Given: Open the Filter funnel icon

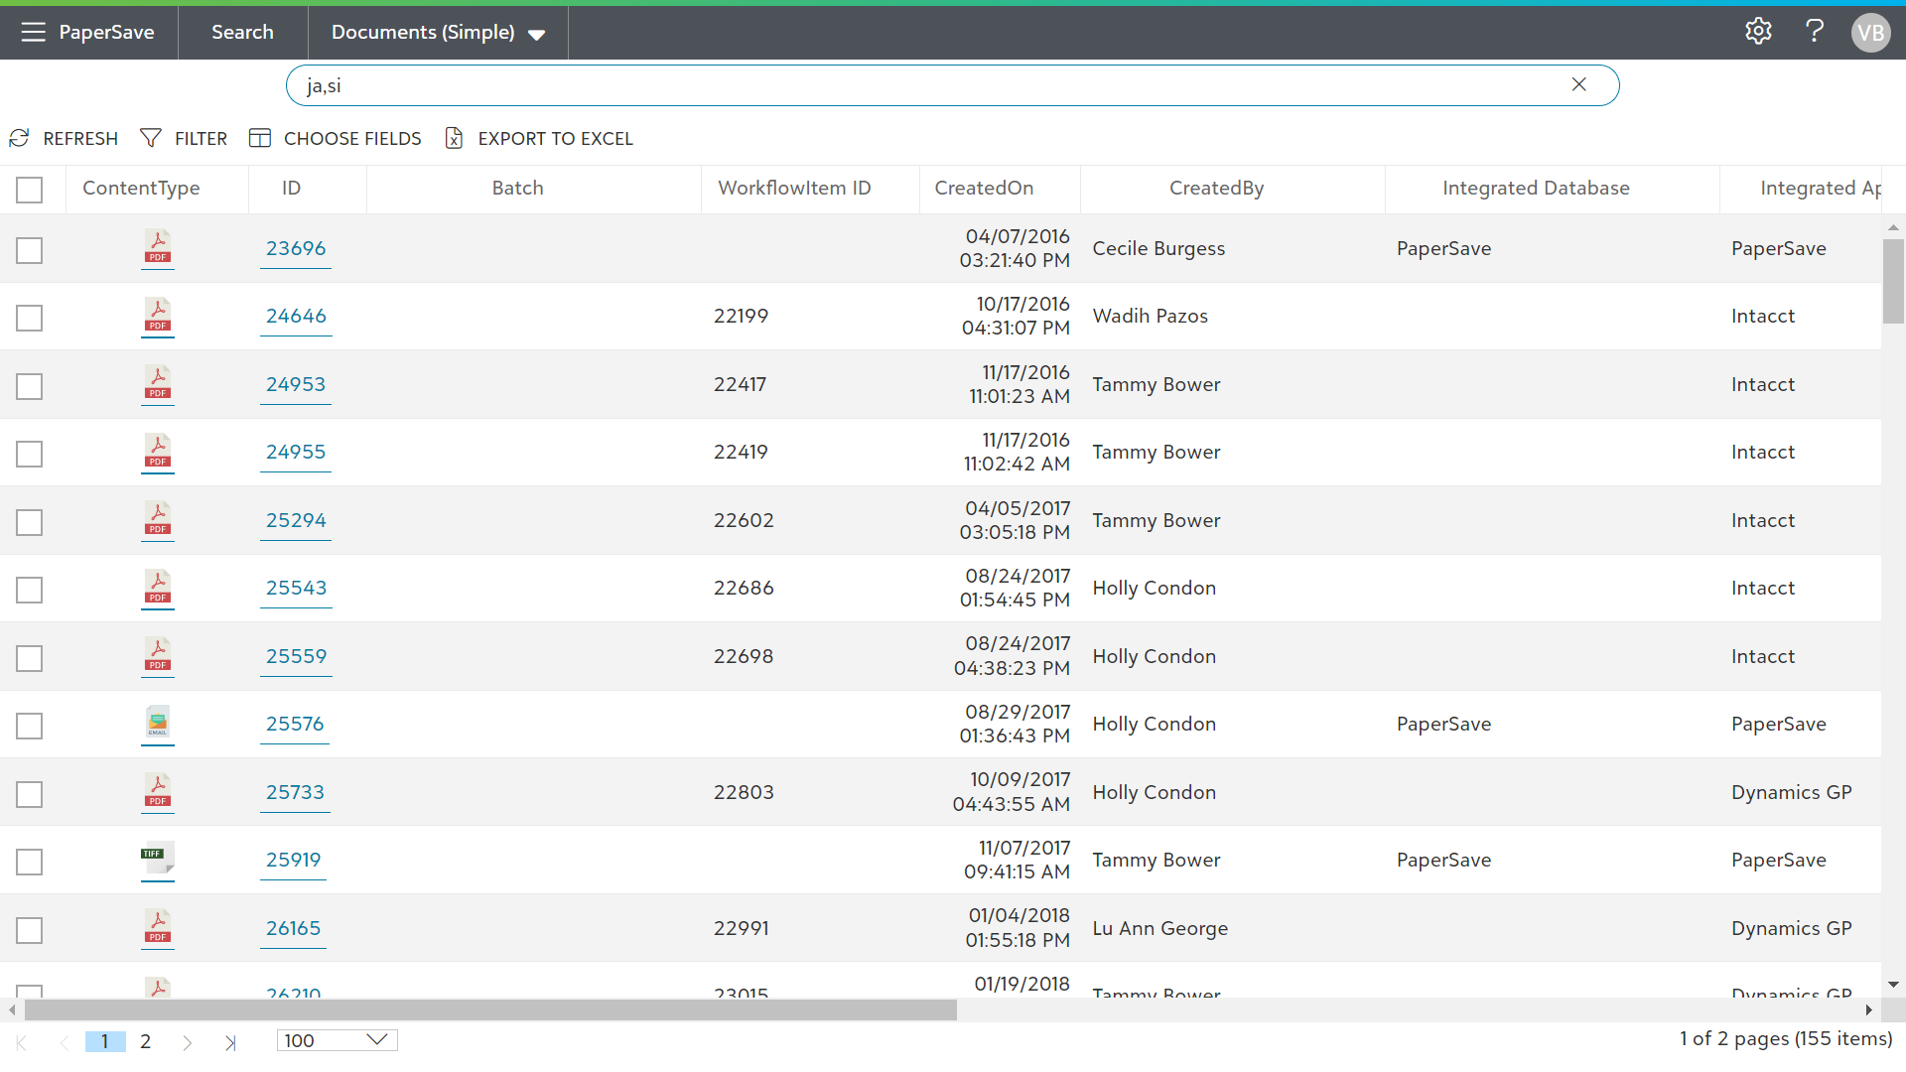Looking at the screenshot, I should [151, 138].
